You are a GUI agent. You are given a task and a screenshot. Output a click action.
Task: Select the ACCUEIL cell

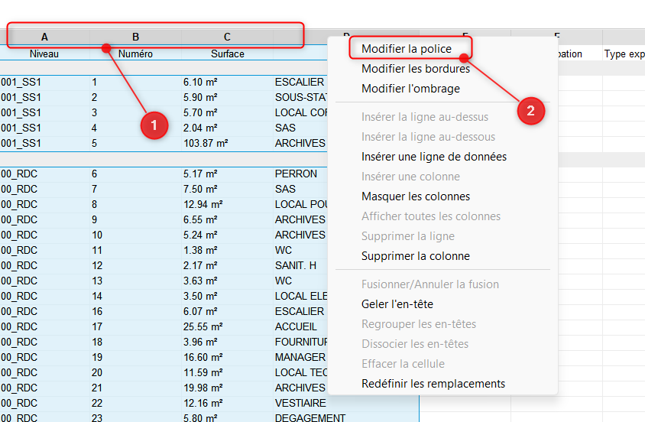[x=300, y=326]
